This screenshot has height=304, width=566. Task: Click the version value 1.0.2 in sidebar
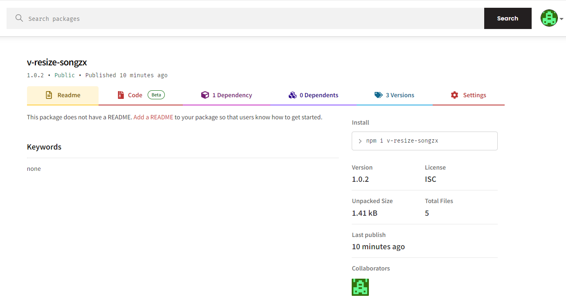click(360, 179)
